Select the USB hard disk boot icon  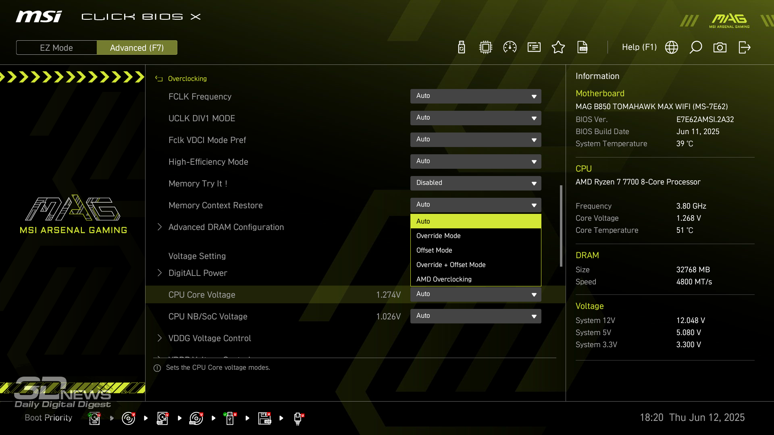(x=162, y=418)
